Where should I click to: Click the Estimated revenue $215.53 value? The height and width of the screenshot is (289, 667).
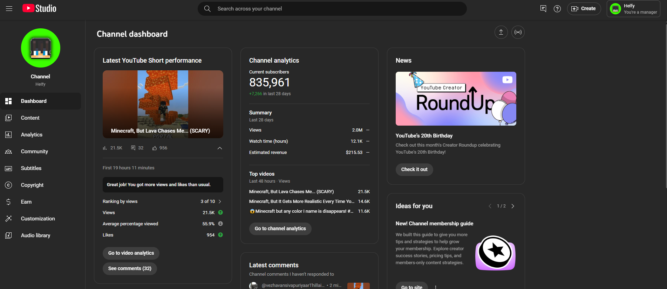[354, 153]
